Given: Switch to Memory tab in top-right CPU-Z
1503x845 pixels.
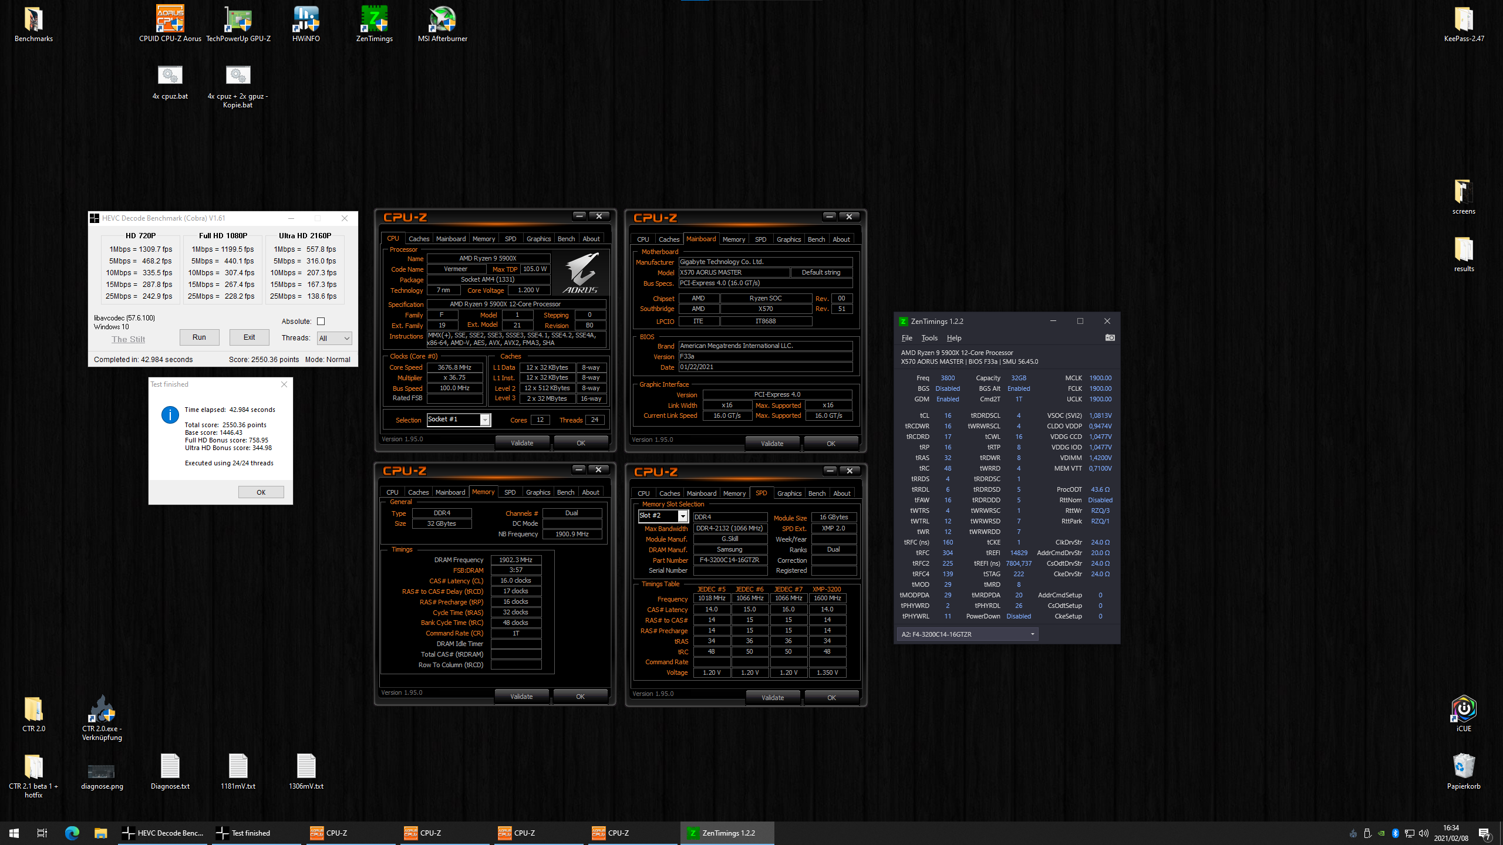Looking at the screenshot, I should coord(734,239).
